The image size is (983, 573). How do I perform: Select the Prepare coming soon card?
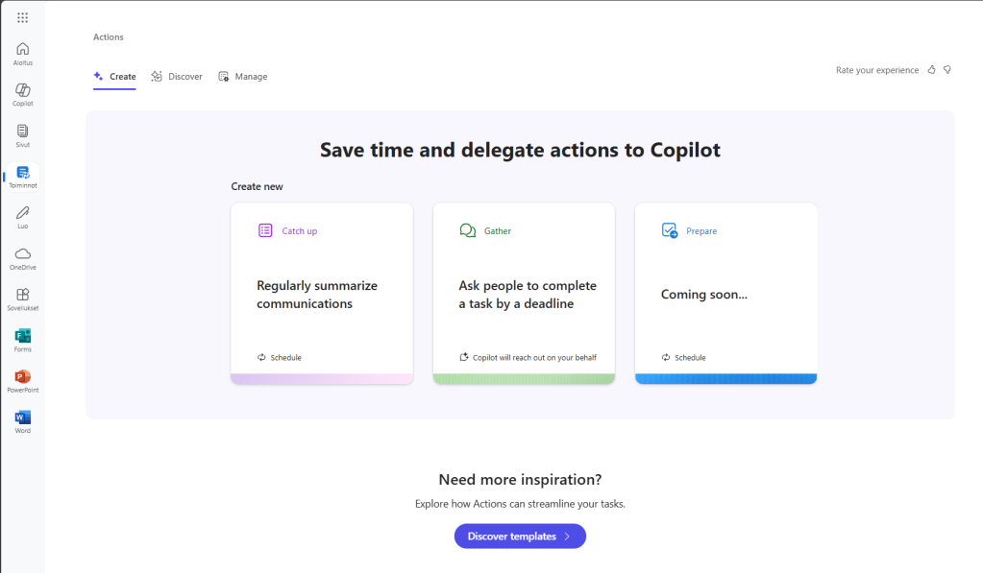click(725, 293)
